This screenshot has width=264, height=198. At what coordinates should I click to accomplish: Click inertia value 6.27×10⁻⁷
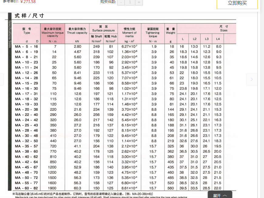pos(129,47)
